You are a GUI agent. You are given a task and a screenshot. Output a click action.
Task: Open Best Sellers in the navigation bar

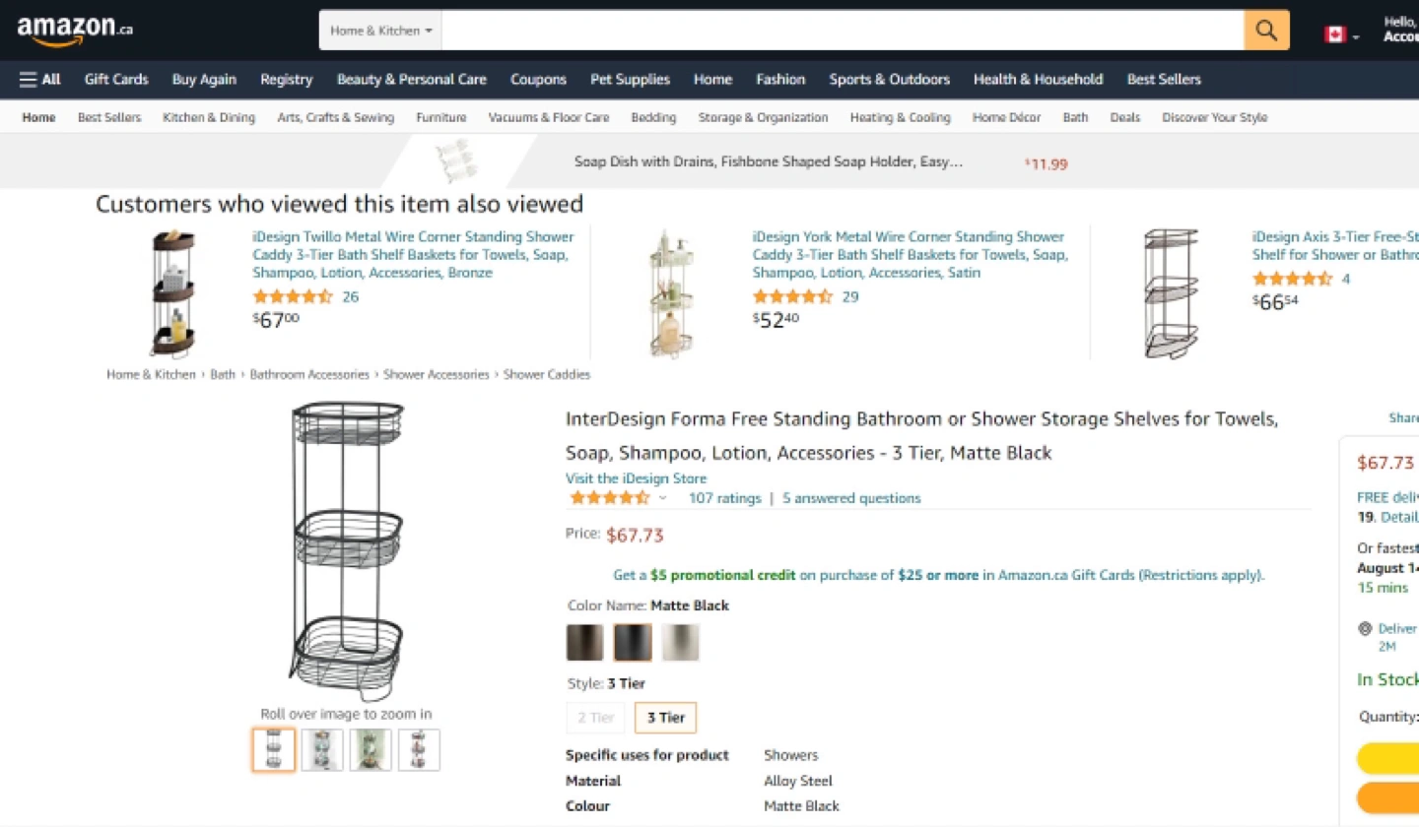(1164, 80)
